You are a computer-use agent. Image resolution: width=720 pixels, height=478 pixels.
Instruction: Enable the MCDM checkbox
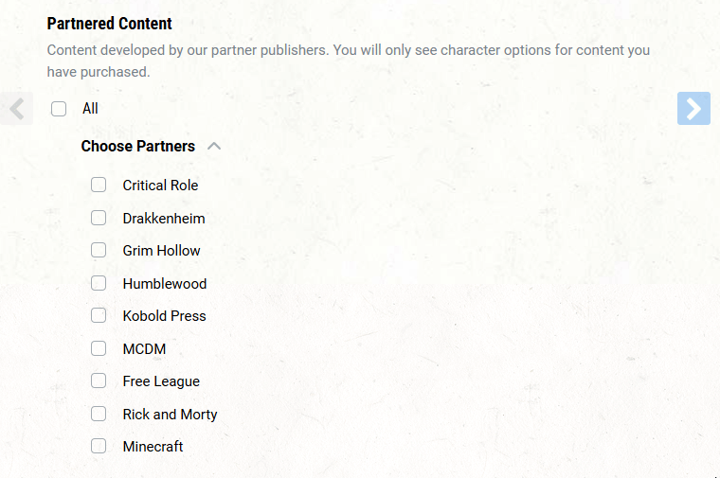[x=99, y=348]
